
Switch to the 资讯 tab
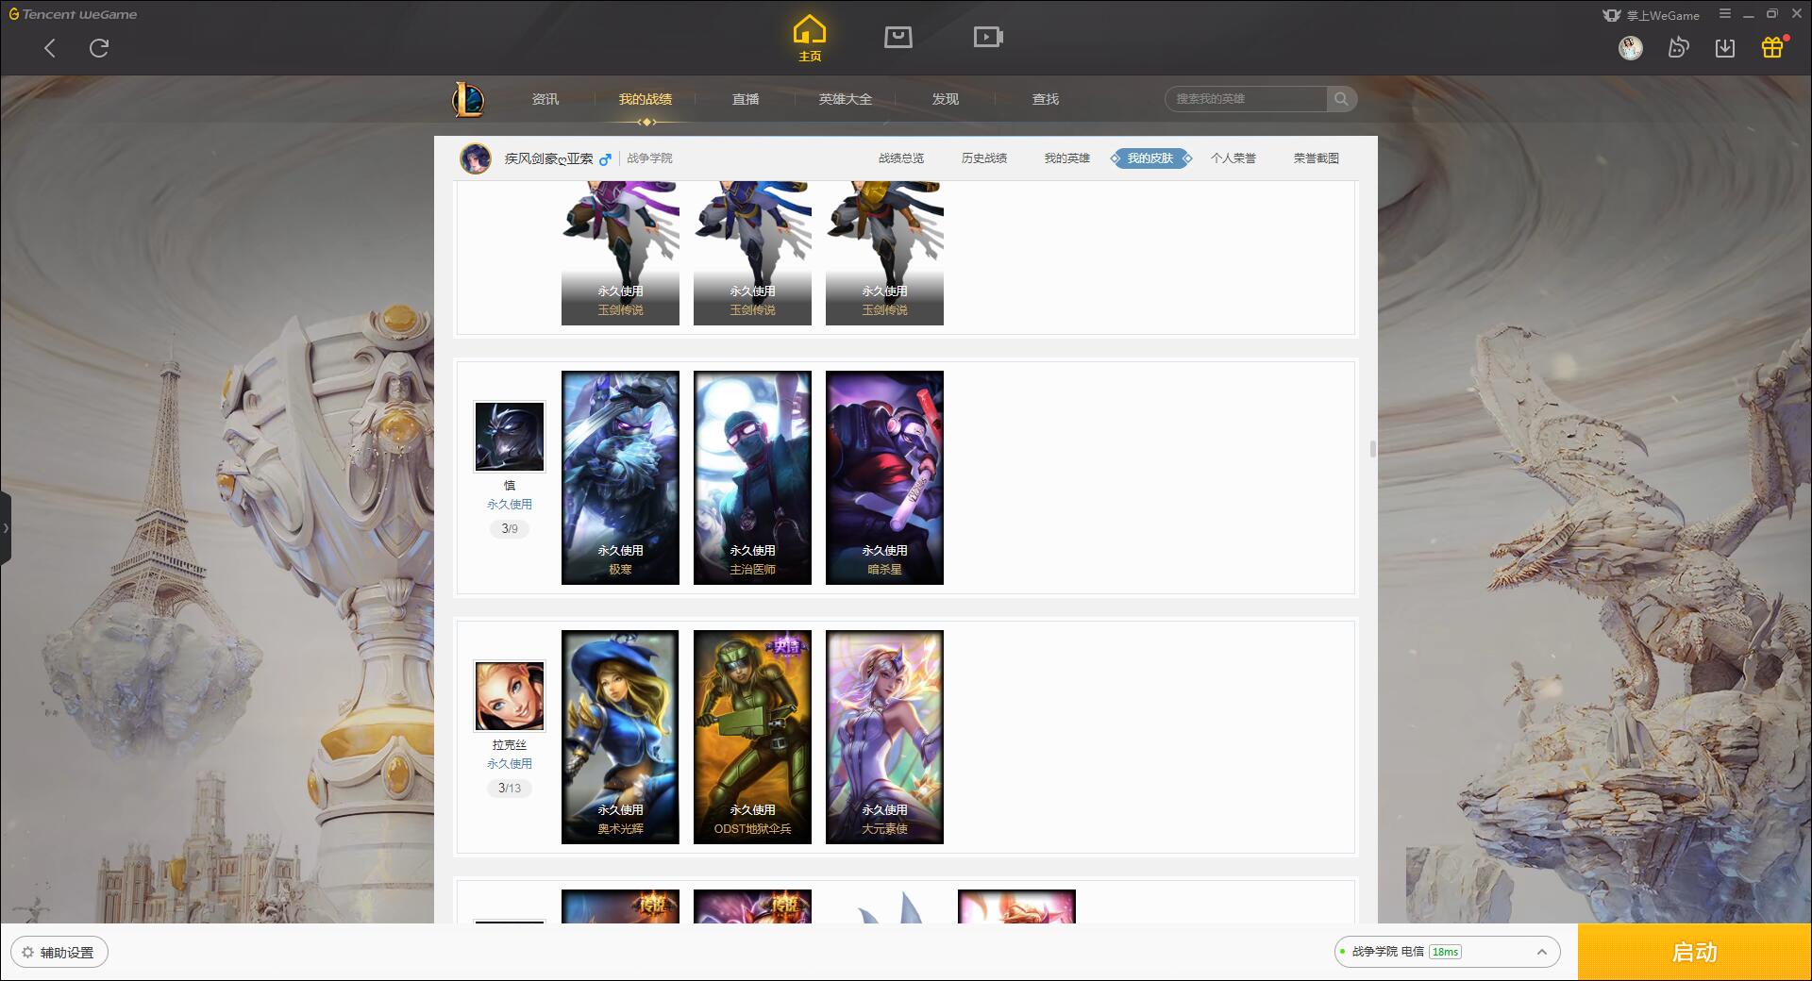545,99
